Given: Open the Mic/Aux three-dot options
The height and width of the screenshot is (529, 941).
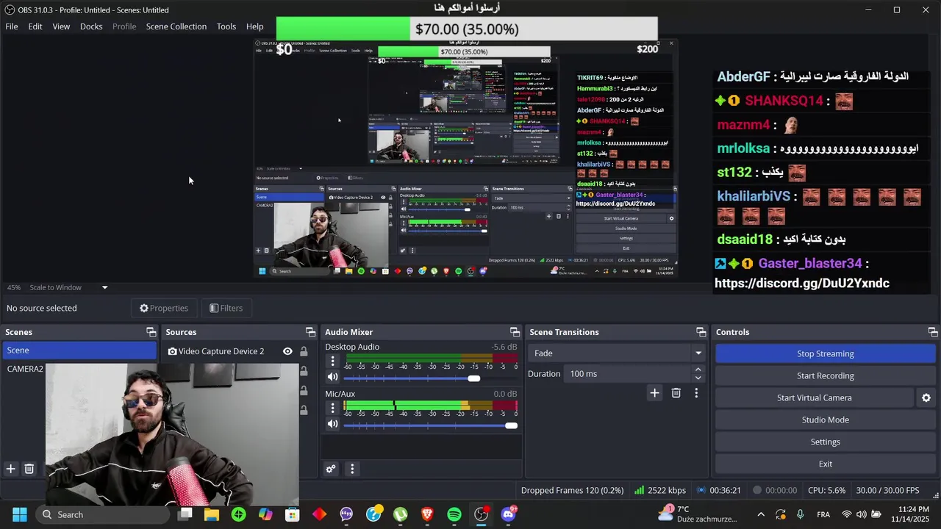Looking at the screenshot, I should click(x=332, y=408).
